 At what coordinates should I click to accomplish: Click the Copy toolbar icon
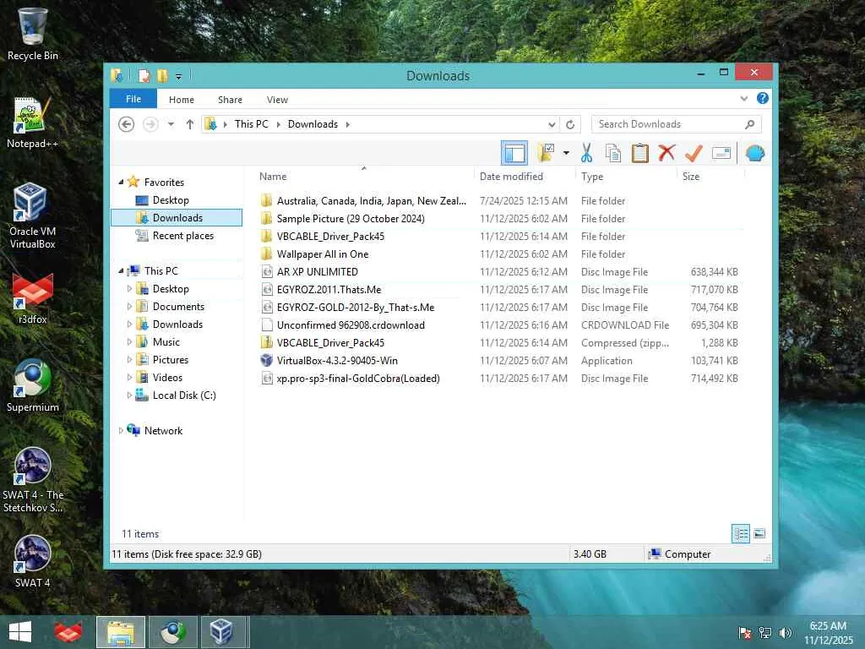pyautogui.click(x=613, y=154)
